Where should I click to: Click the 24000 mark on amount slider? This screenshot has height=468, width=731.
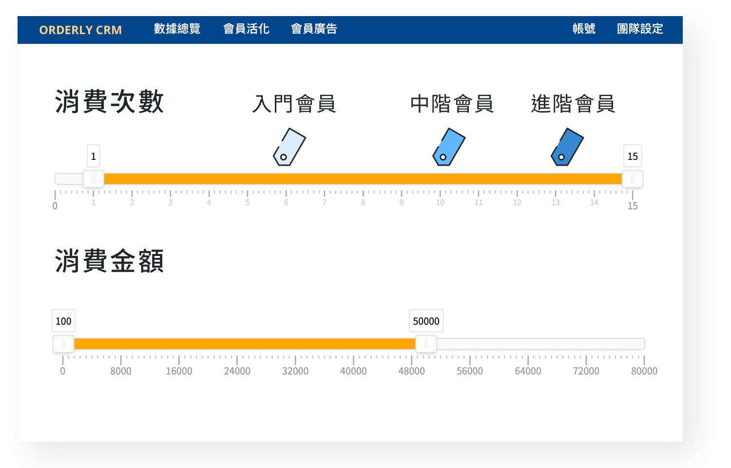coord(237,371)
